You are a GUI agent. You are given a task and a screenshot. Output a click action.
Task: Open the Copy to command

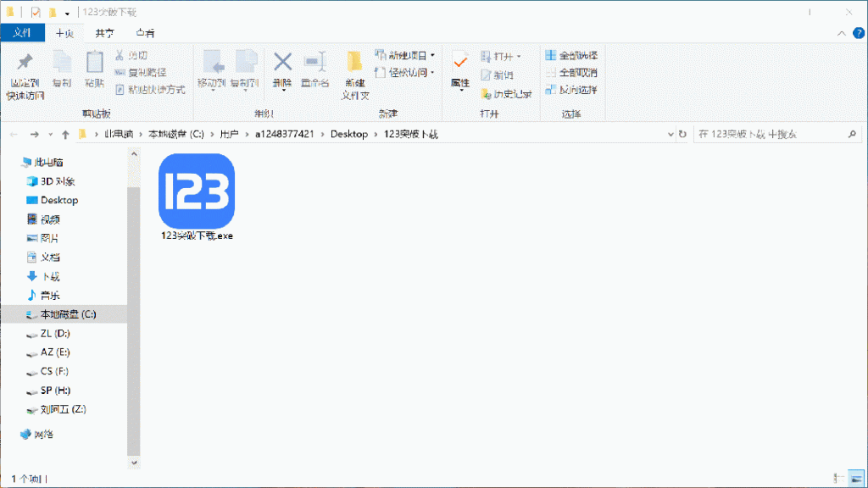coord(245,69)
